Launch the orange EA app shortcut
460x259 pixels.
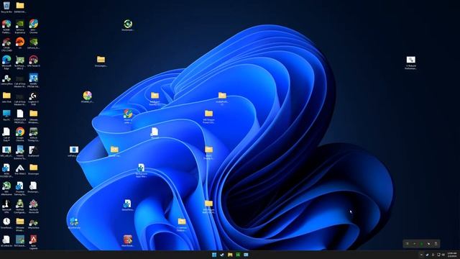(x=20, y=43)
